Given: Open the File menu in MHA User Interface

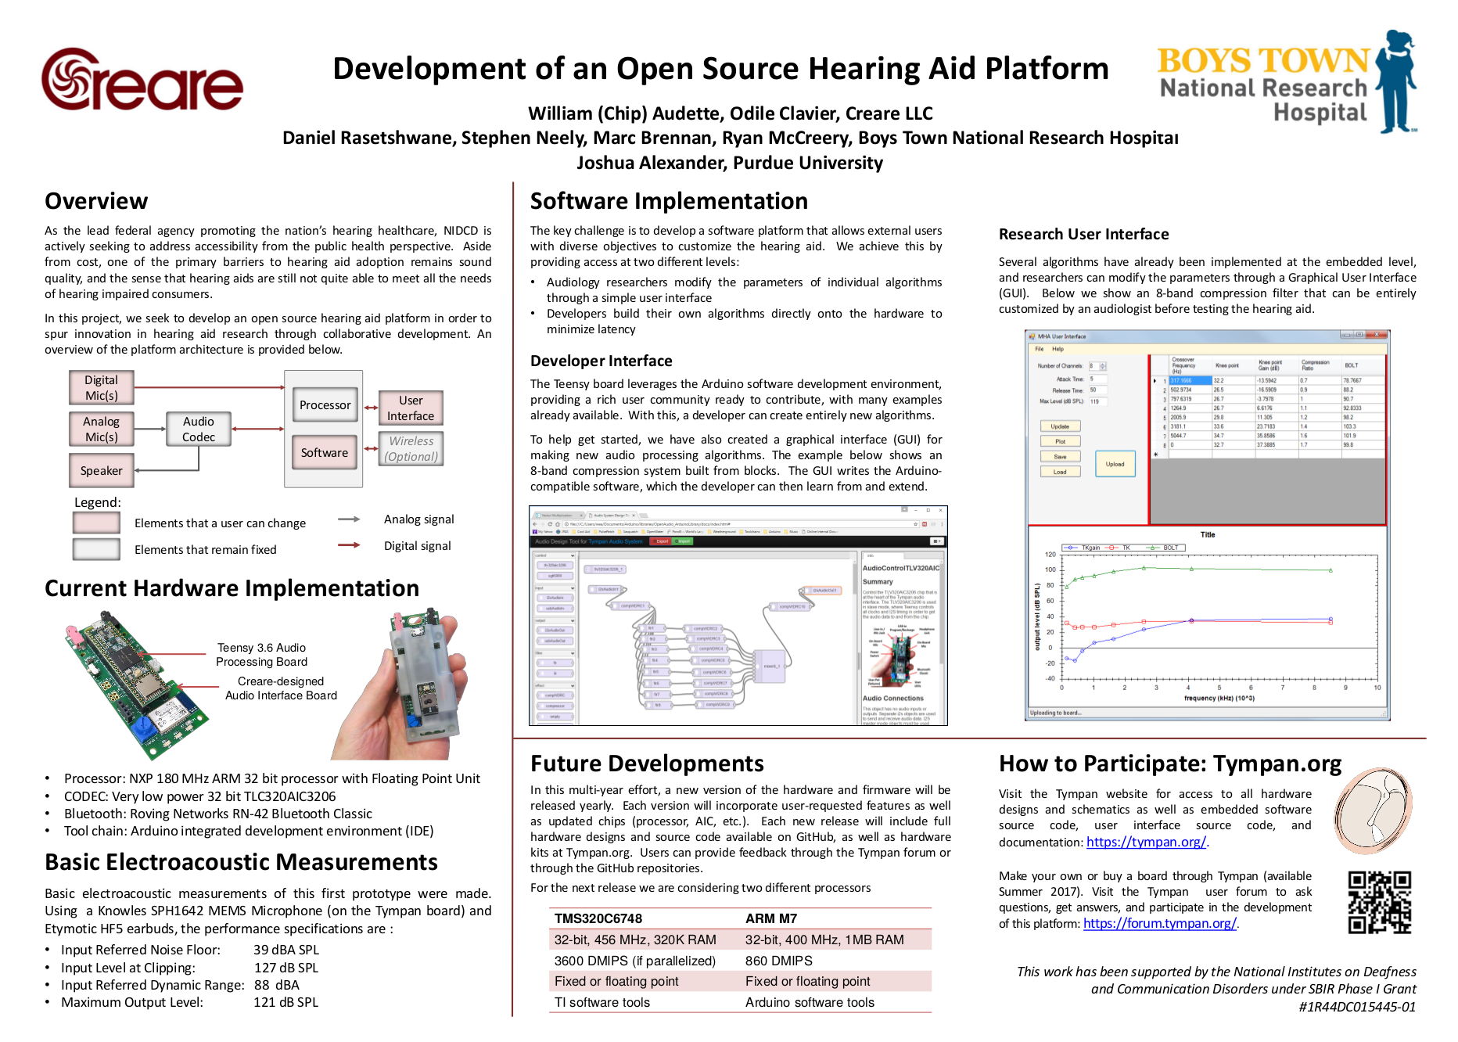Looking at the screenshot, I should tap(1039, 349).
